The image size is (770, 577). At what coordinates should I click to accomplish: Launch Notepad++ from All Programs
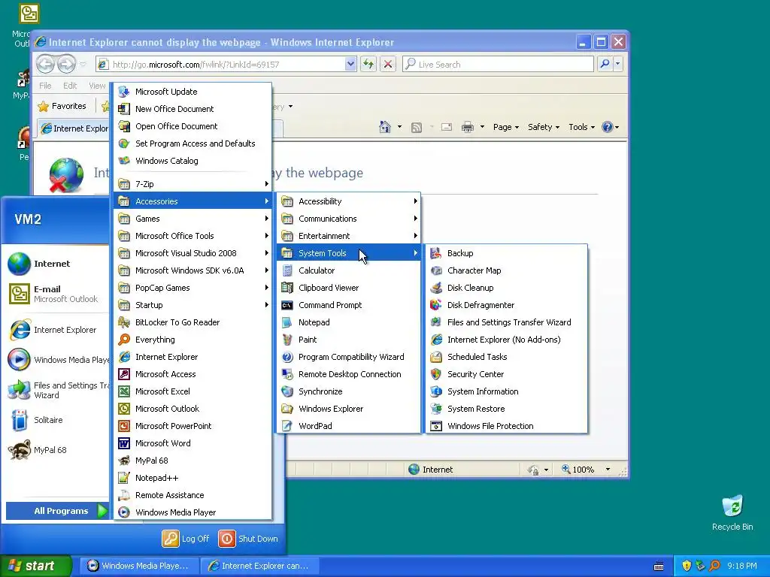tap(192, 478)
